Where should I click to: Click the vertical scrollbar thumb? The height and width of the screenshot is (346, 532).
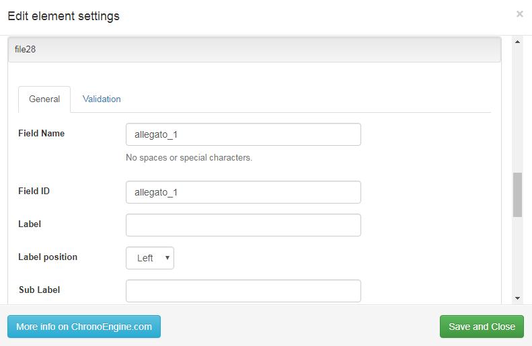[517, 195]
